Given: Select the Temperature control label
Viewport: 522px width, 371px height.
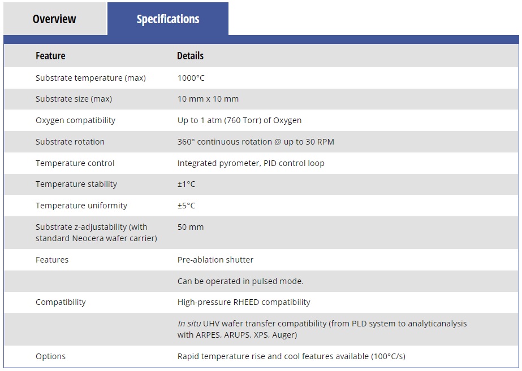Looking at the screenshot, I should (75, 163).
